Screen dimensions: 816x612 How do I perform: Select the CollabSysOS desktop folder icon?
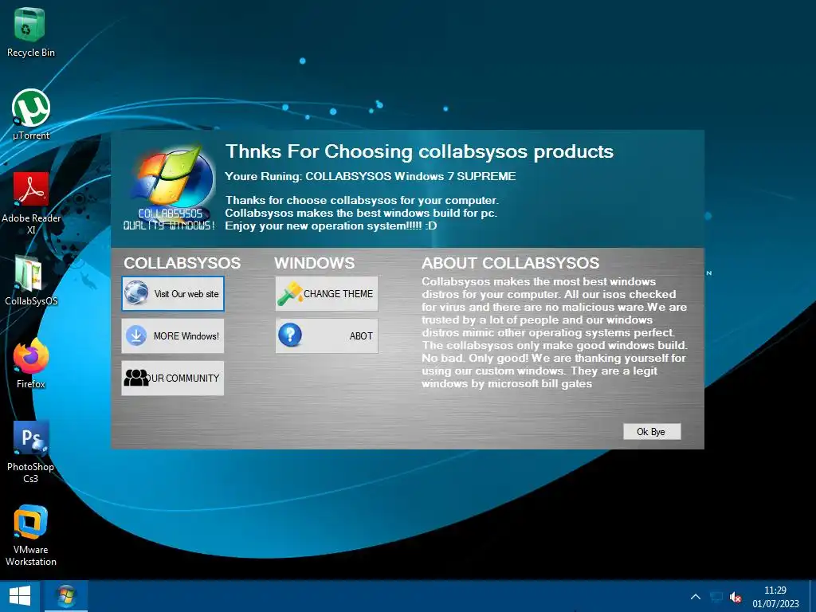pyautogui.click(x=31, y=280)
